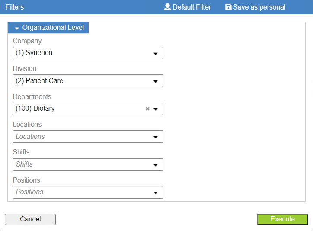Image resolution: width=313 pixels, height=231 pixels.
Task: Click inside the Locations field
Action: coord(88,137)
